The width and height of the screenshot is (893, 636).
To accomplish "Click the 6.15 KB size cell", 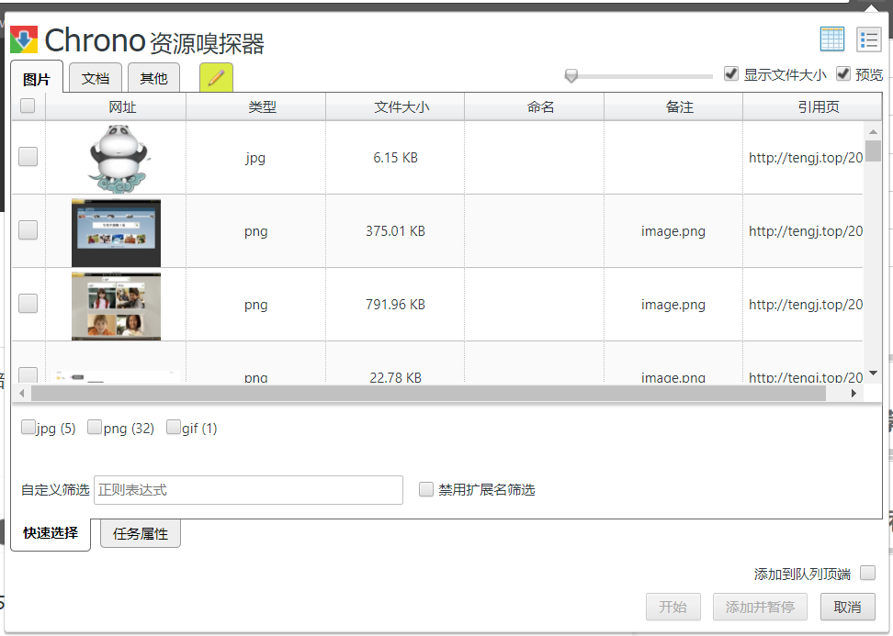I will [395, 158].
